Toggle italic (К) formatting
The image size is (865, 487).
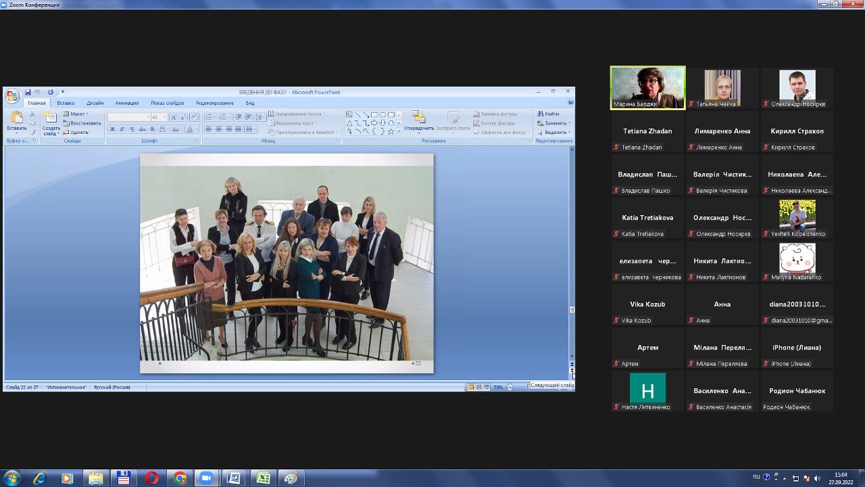point(122,129)
